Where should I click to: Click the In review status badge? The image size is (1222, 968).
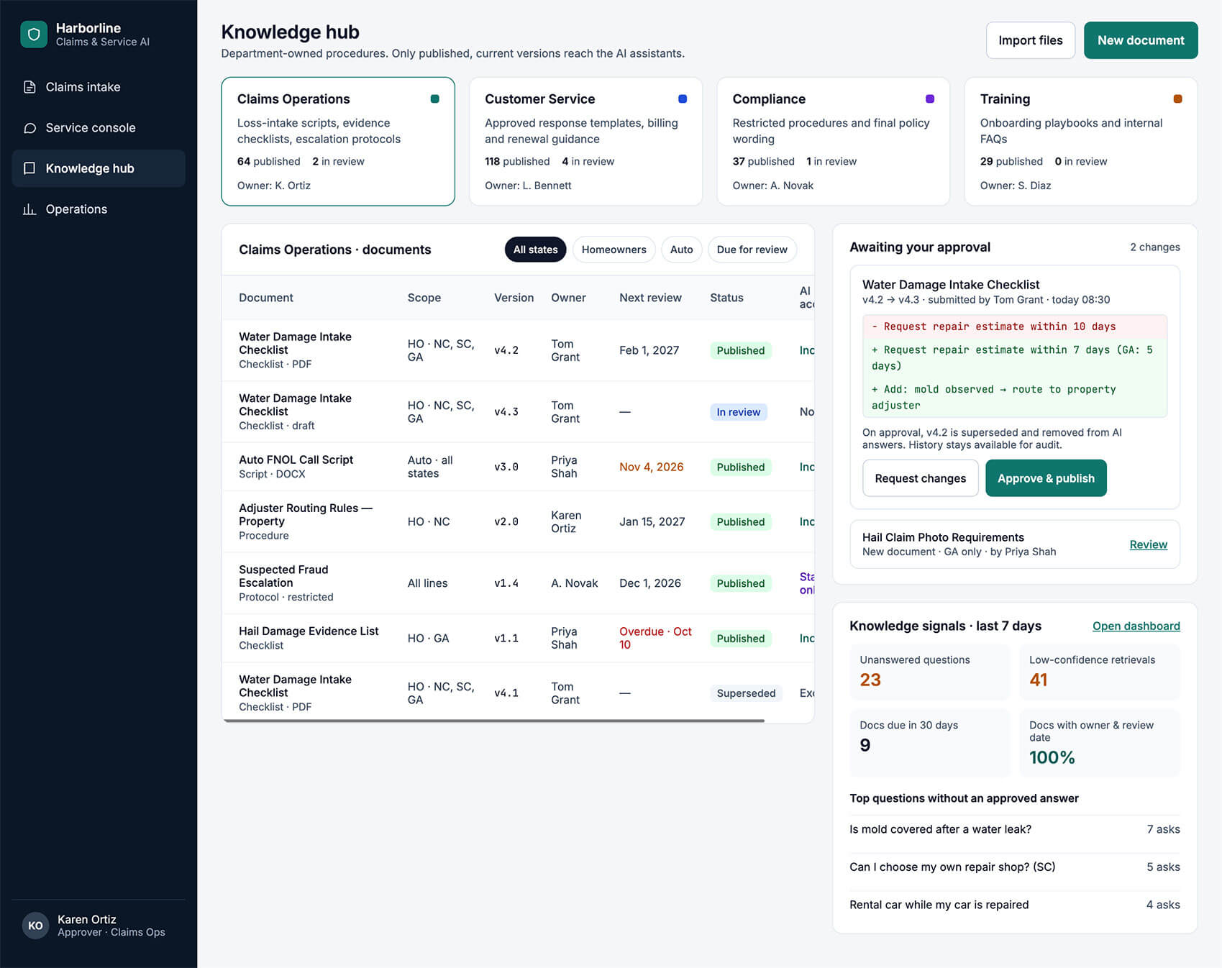pos(738,412)
